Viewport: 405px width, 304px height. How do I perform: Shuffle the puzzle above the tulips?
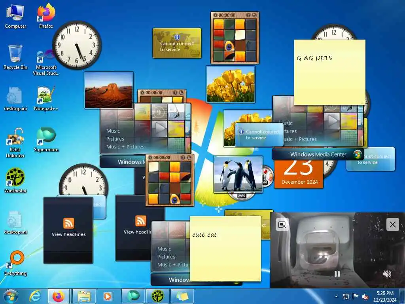coord(254,15)
